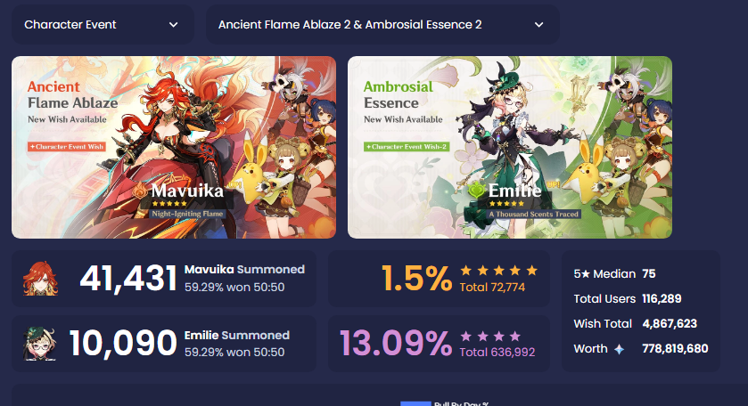Click the chevron on the banner version selector
Screen dimensions: 748x406
point(539,25)
